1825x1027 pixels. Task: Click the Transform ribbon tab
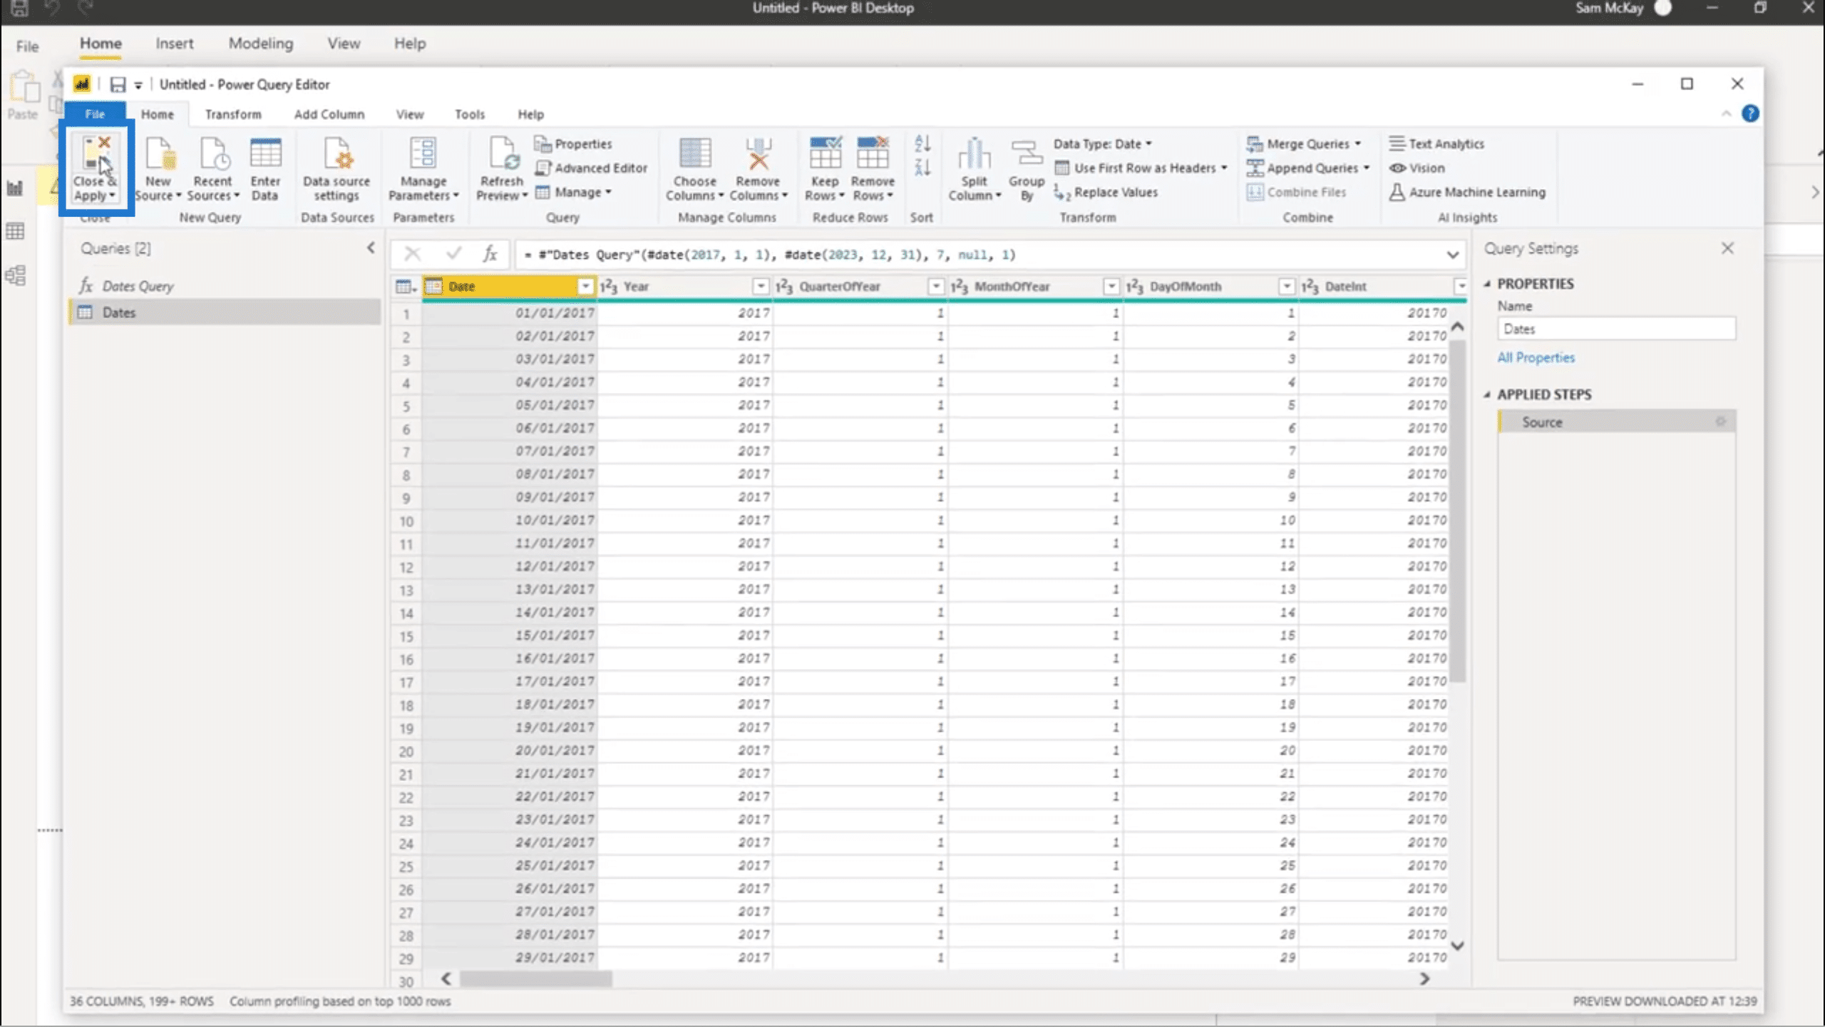point(232,114)
